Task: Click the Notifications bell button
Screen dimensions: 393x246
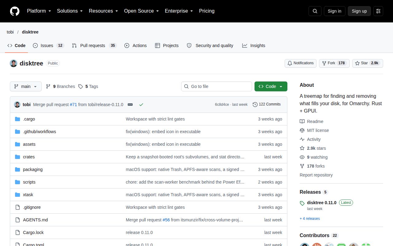Action: pyautogui.click(x=301, y=63)
